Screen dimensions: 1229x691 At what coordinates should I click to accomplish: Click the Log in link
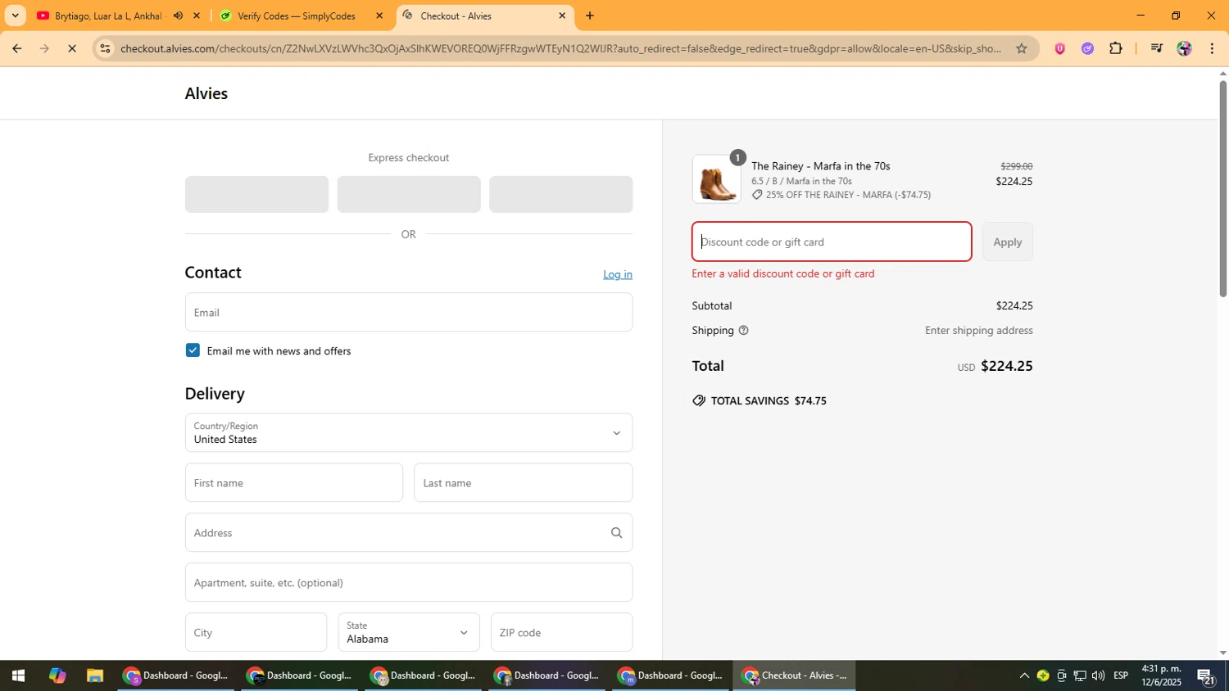[x=618, y=274]
